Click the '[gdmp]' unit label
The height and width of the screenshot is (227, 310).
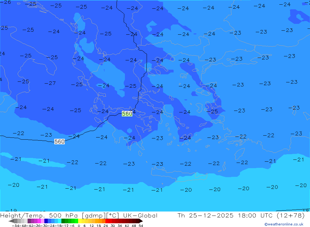point(93,216)
